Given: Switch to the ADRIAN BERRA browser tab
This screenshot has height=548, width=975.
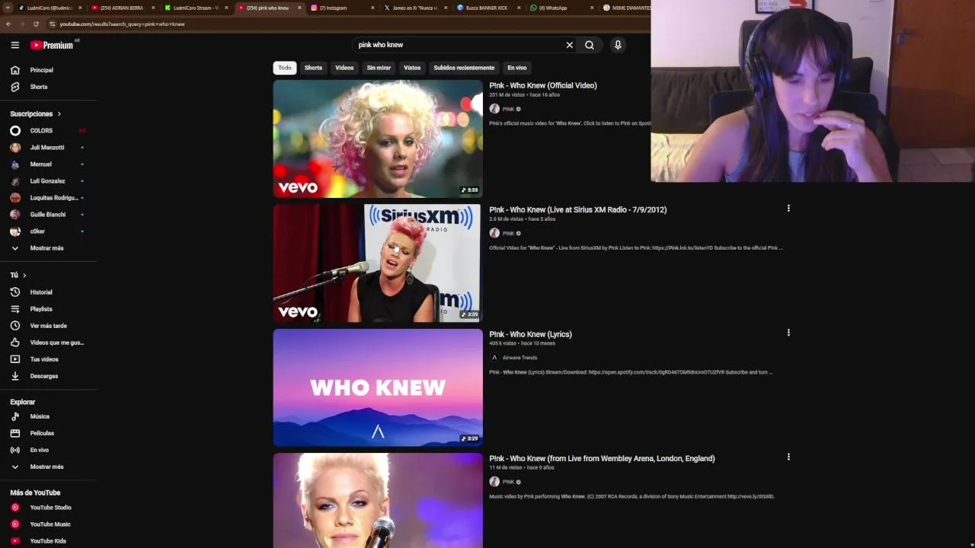Looking at the screenshot, I should pyautogui.click(x=122, y=8).
